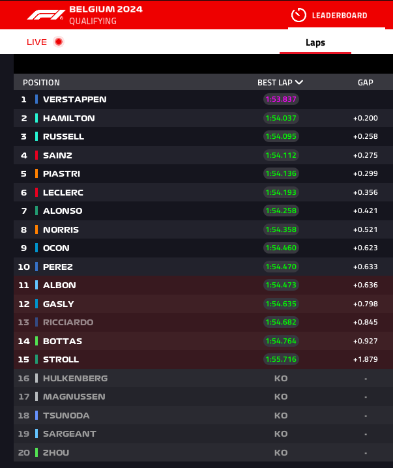Click the GAP column header
The height and width of the screenshot is (468, 393).
365,82
